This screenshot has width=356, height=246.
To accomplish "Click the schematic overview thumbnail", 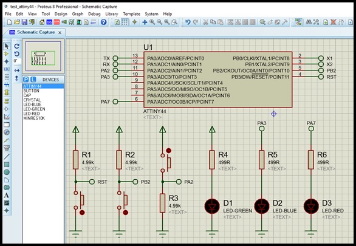I will (43, 56).
